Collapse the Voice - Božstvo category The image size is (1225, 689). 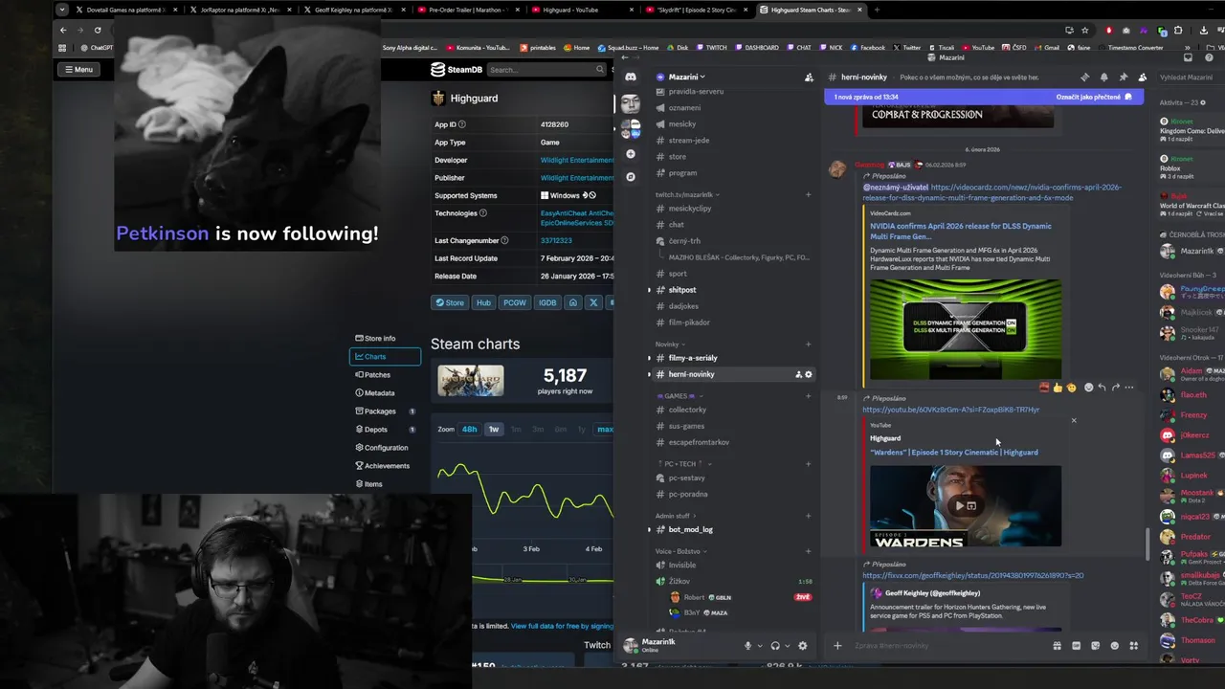[681, 551]
